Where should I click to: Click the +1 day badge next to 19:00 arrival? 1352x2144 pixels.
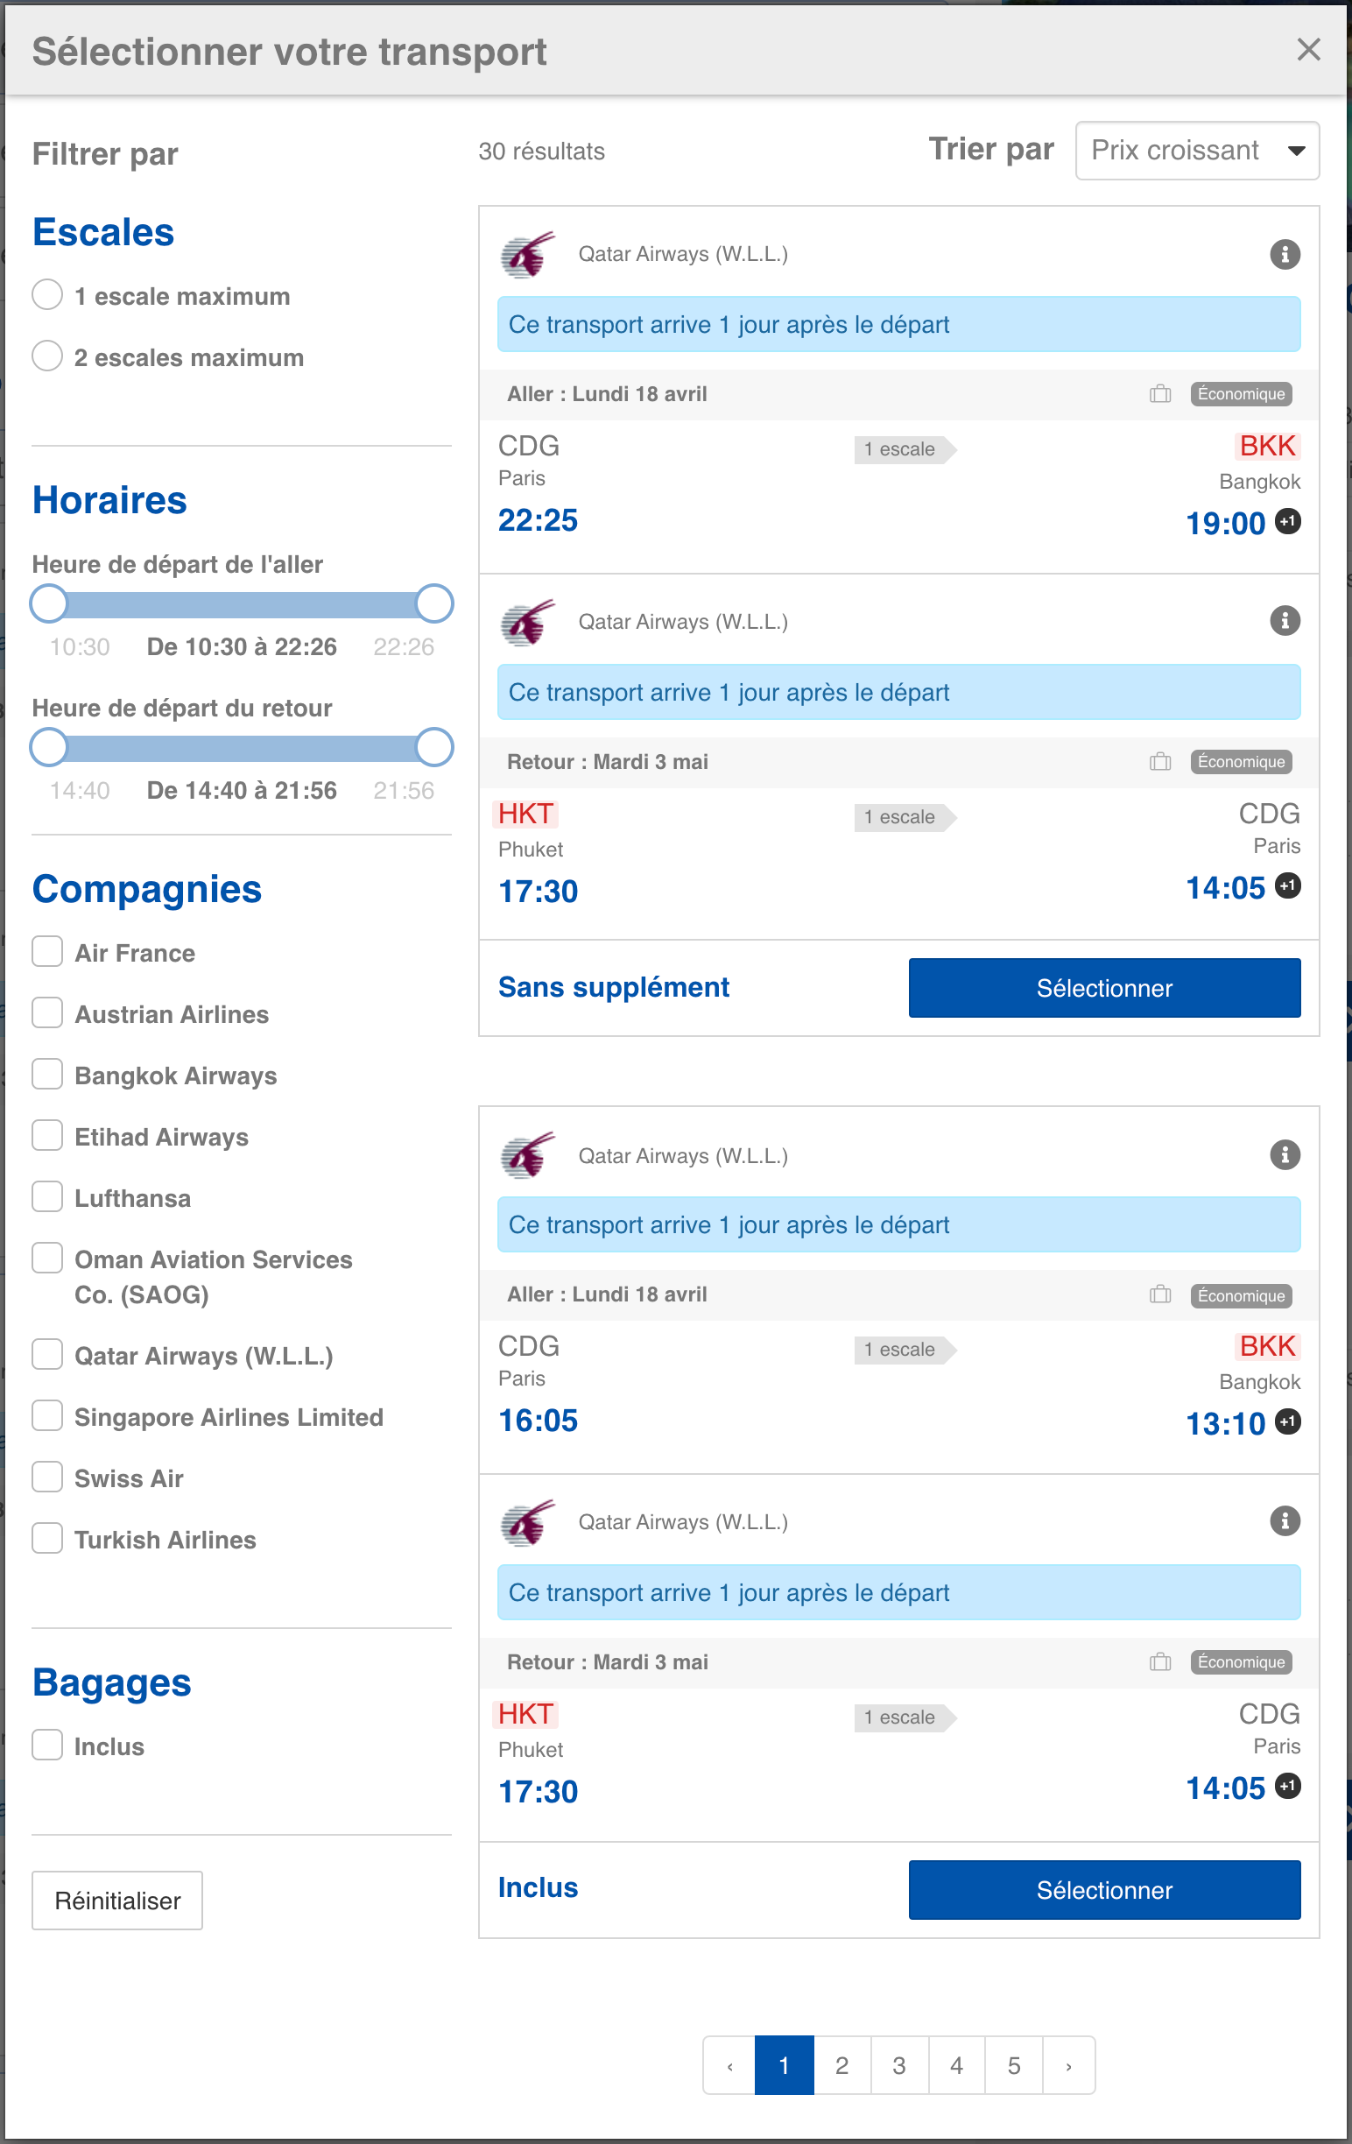tap(1287, 521)
